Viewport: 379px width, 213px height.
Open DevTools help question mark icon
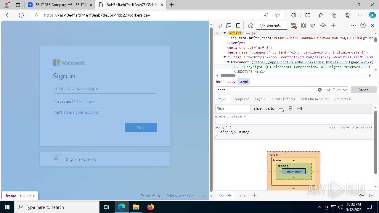coord(363,25)
